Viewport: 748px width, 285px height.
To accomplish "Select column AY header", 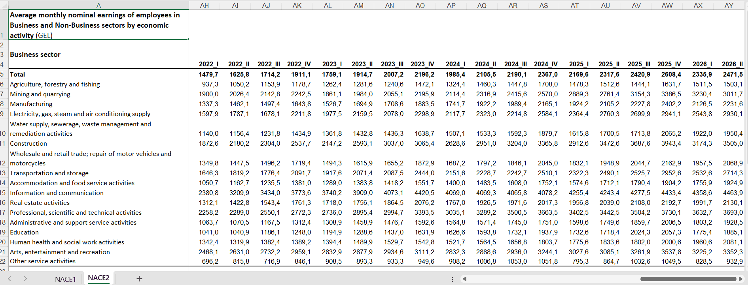I will [729, 5].
